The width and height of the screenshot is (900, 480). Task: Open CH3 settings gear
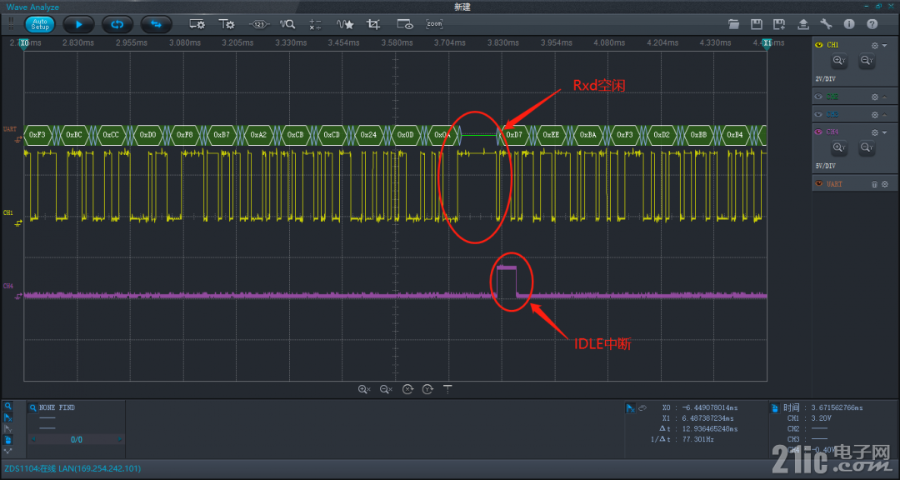(875, 115)
